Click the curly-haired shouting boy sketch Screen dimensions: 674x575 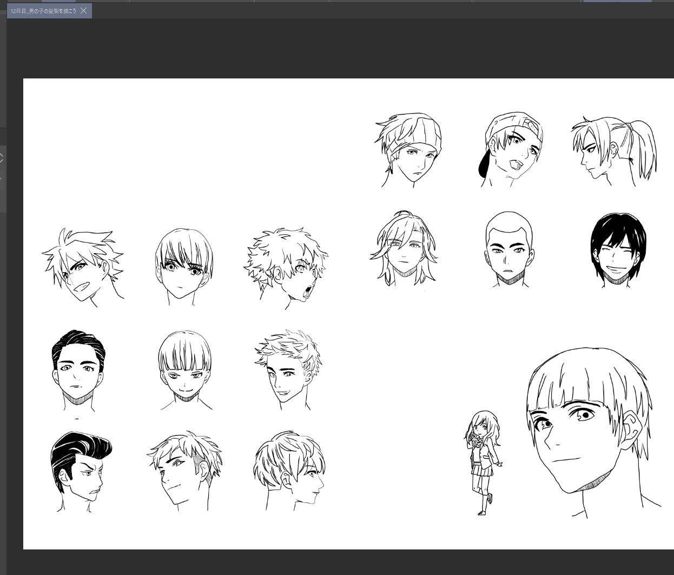coord(286,266)
